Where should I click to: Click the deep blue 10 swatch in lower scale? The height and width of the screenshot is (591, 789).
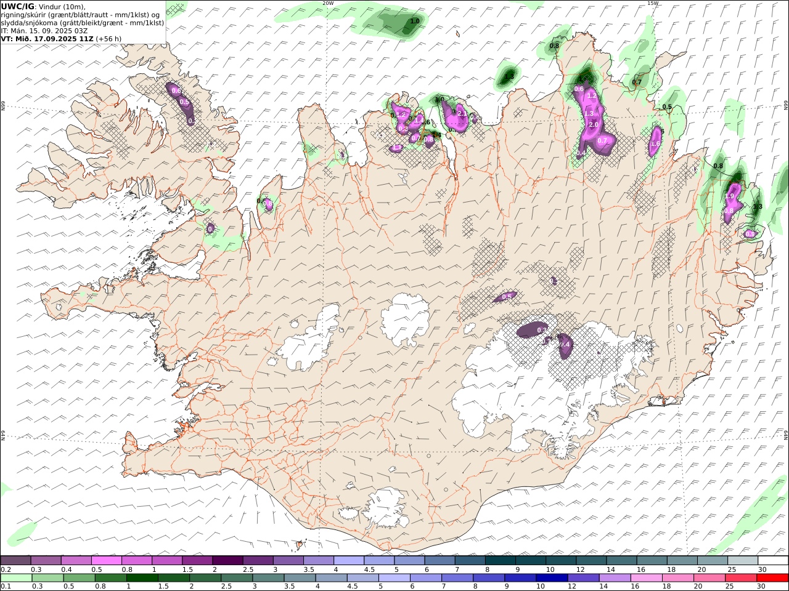[552, 578]
